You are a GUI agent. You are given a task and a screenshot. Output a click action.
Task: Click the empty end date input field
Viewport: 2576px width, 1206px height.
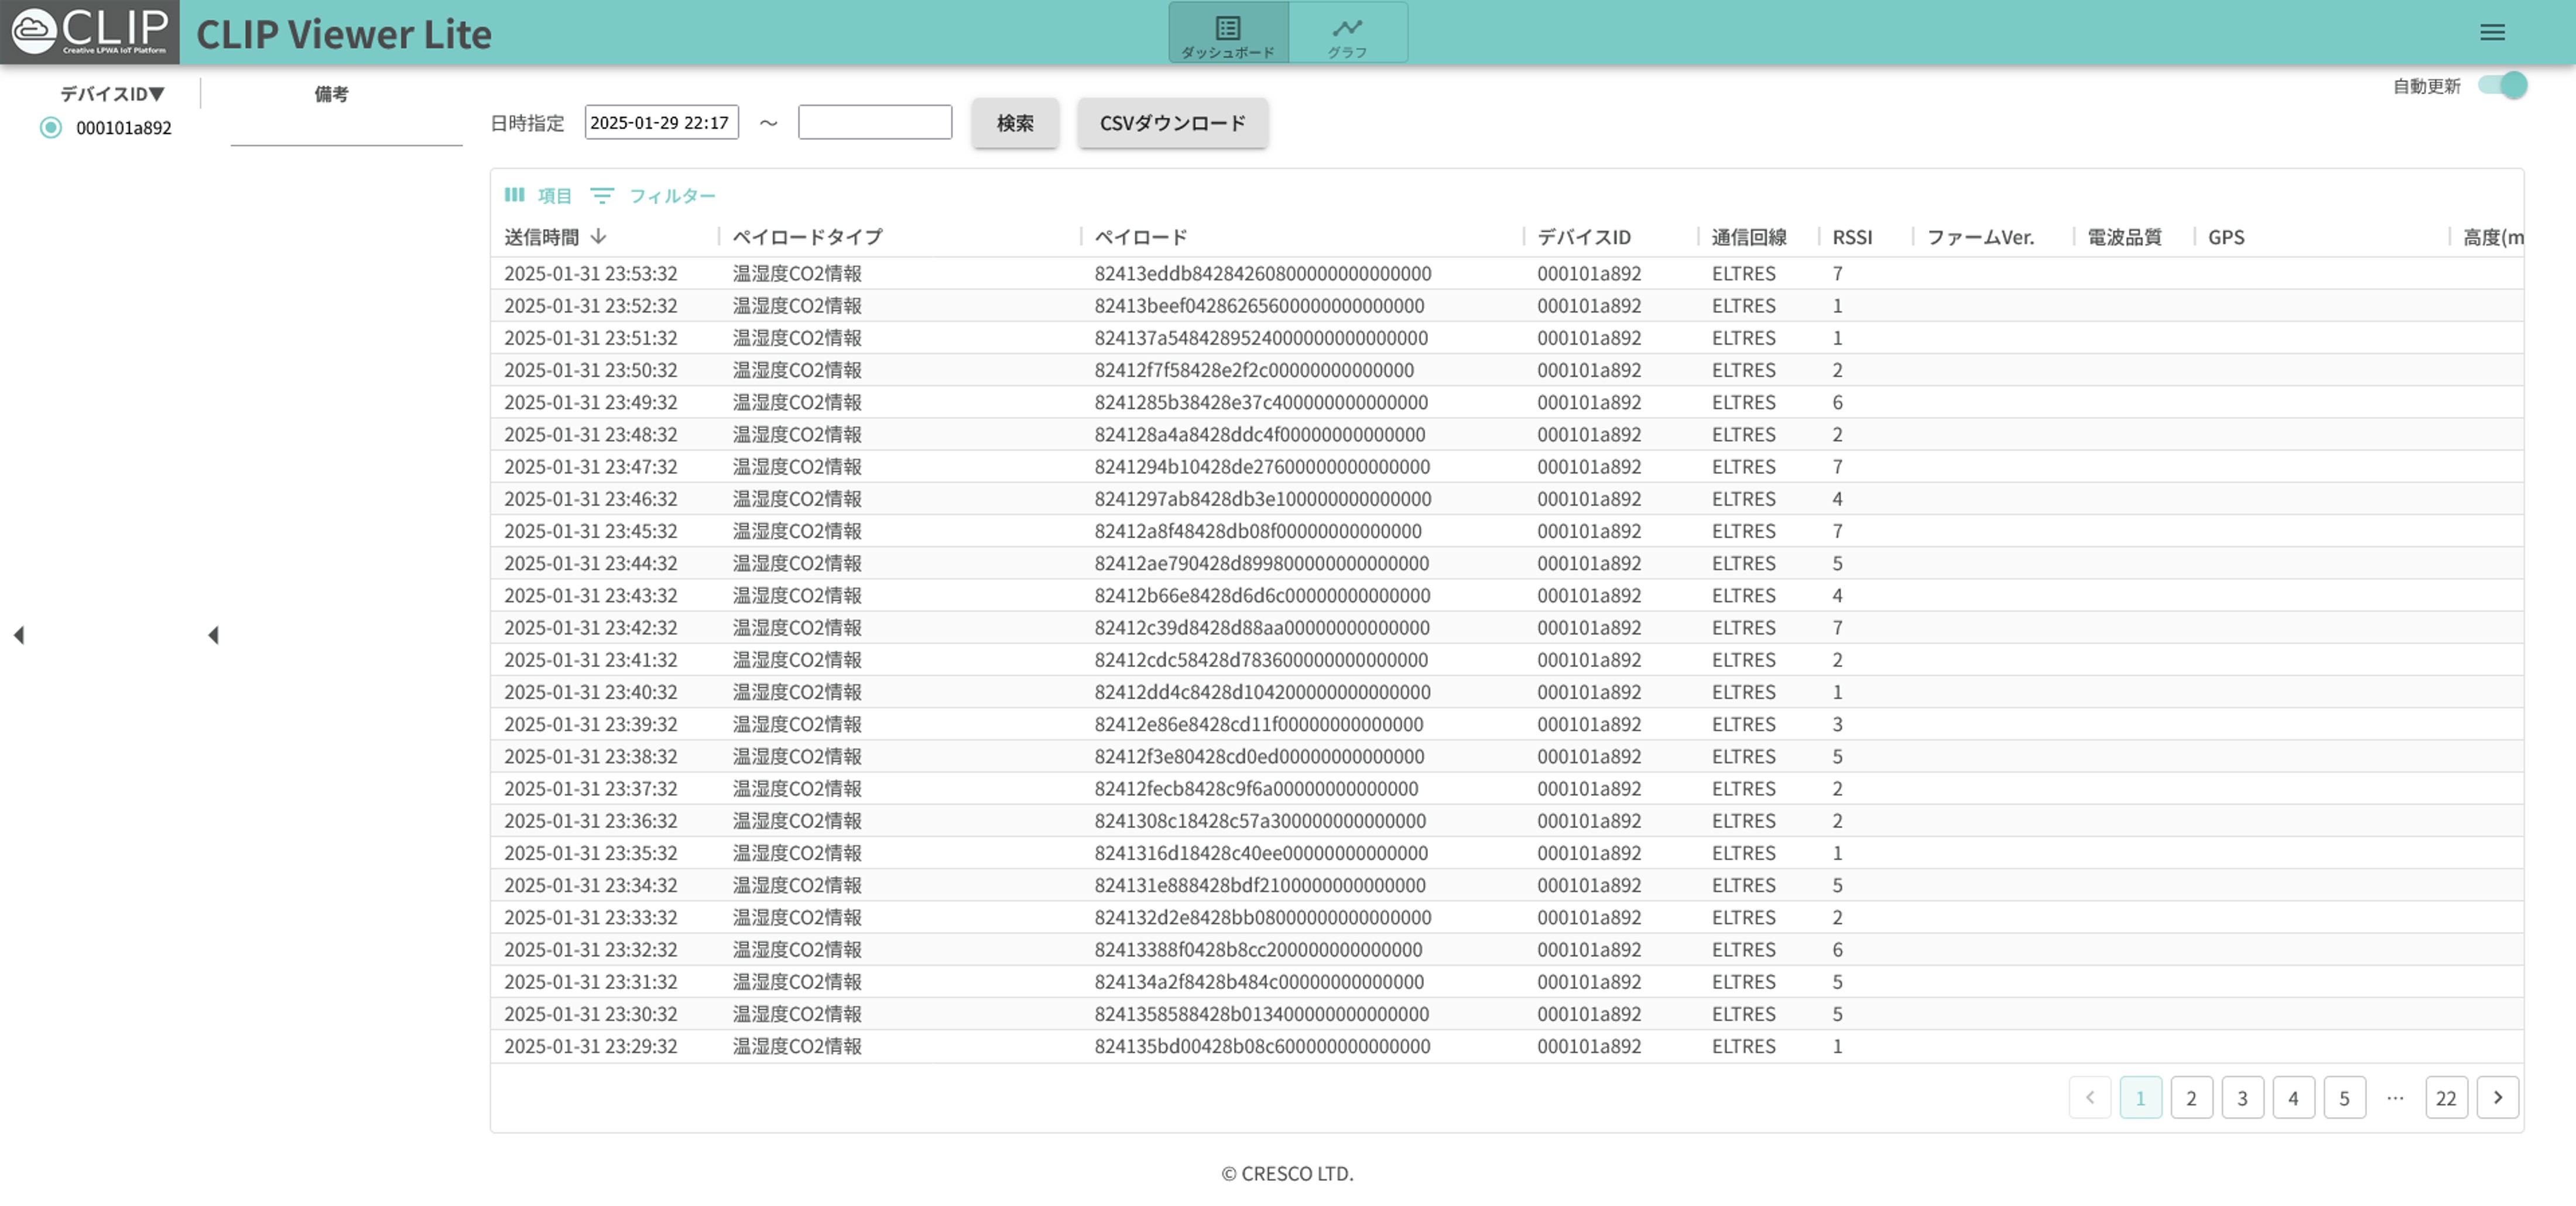coord(874,123)
